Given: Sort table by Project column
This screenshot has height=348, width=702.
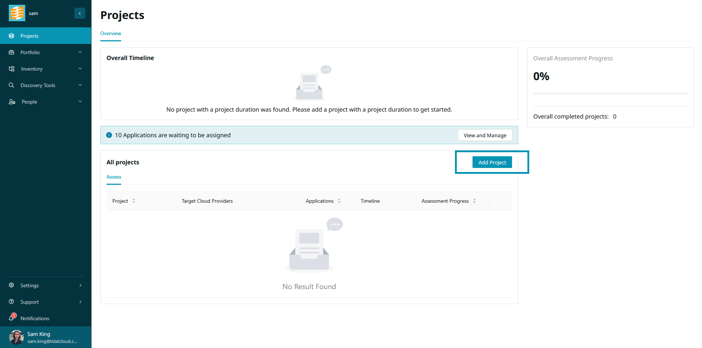Looking at the screenshot, I should pos(134,201).
